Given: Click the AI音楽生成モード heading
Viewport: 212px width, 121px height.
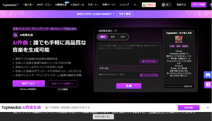Looking at the screenshot, I should point(108,31).
